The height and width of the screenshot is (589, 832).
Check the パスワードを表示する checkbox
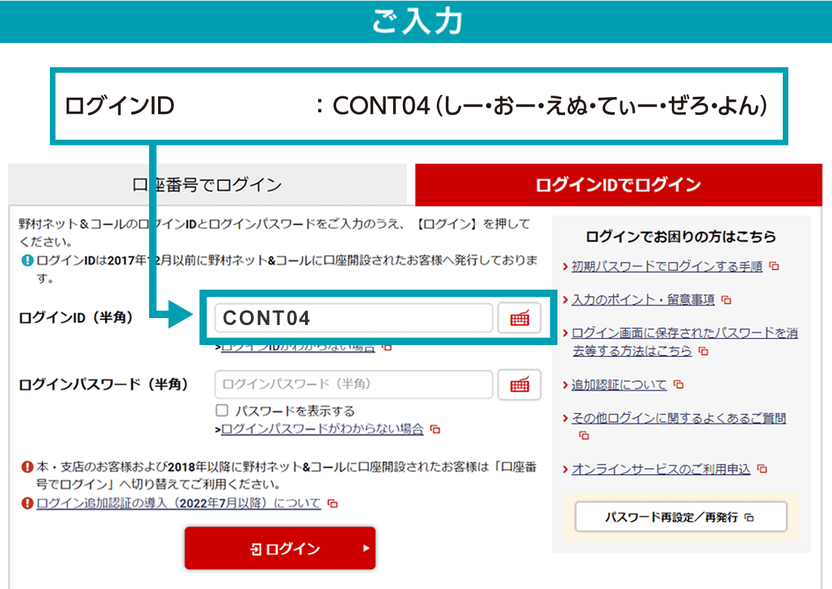(x=222, y=410)
